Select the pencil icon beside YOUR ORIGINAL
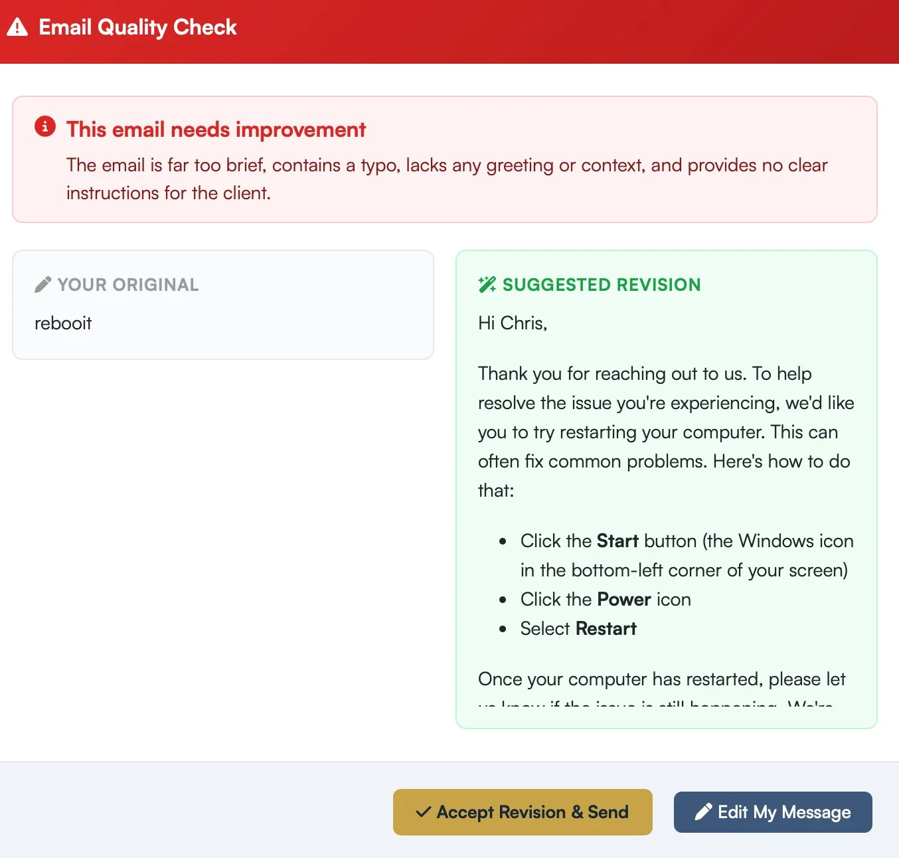 [x=42, y=283]
